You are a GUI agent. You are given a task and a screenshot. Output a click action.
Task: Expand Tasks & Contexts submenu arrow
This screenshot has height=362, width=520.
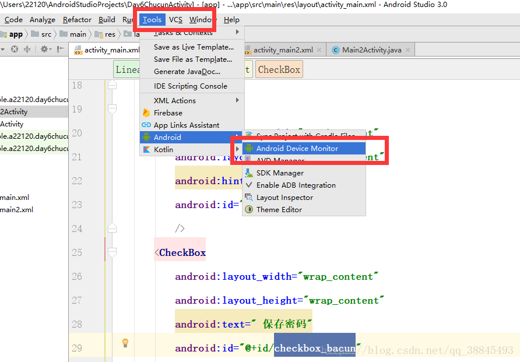point(237,32)
